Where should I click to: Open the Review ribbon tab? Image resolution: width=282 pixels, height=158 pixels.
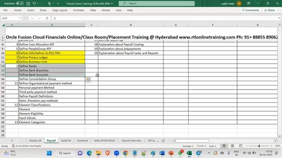[106, 10]
